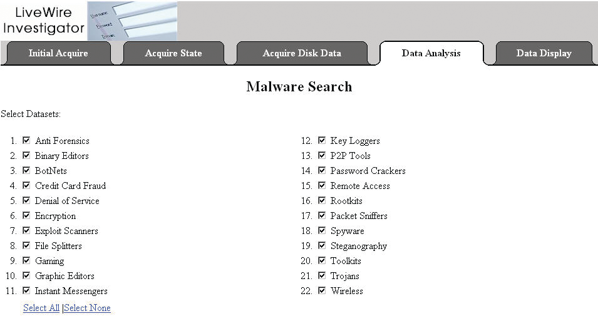
Task: Uncheck the Wireless dataset checkbox
Action: pos(322,290)
